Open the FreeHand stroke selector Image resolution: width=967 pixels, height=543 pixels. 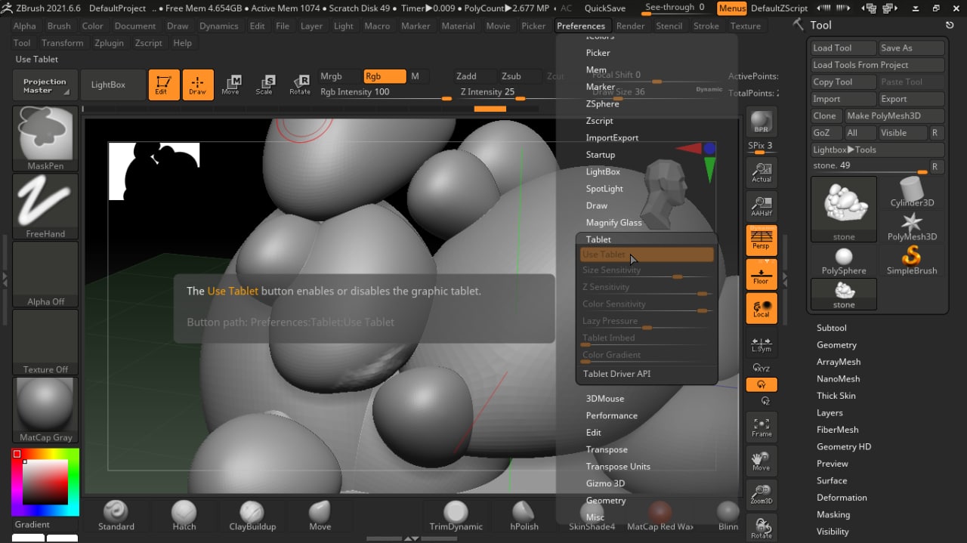[x=45, y=206]
